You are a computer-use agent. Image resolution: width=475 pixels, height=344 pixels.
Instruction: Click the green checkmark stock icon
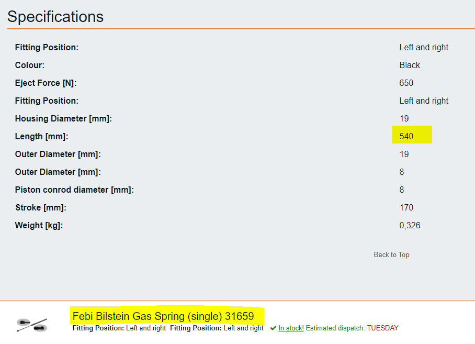point(273,328)
